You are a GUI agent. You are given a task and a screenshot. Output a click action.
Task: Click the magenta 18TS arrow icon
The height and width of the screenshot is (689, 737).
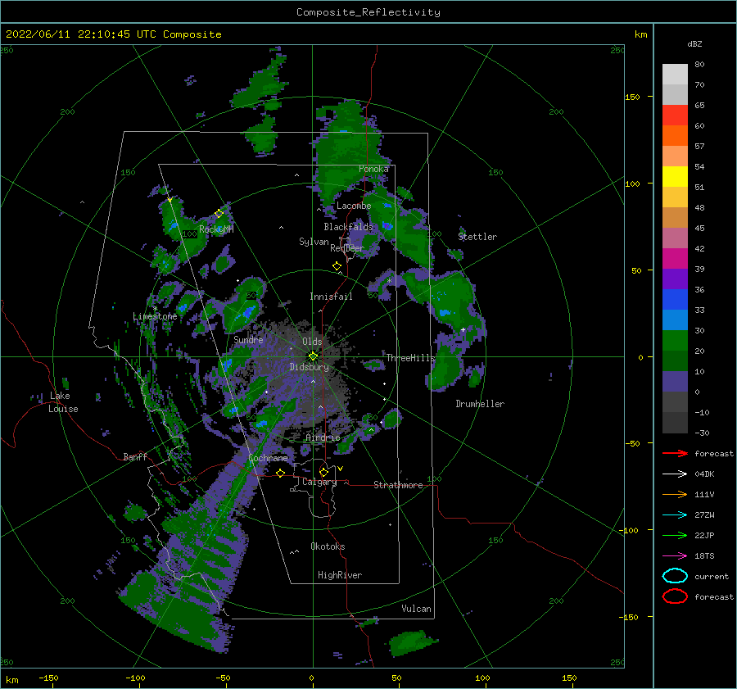pos(675,556)
